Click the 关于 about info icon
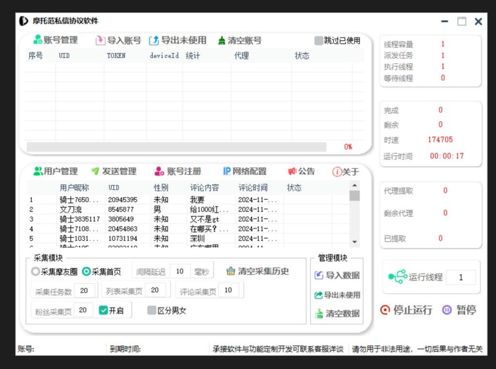 pyautogui.click(x=337, y=172)
